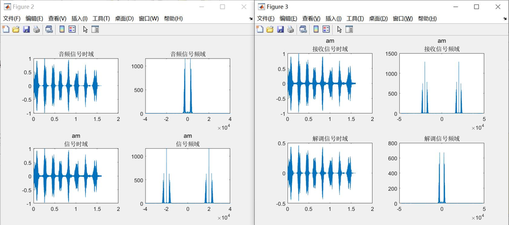Dock Figure 2 using menu bar arrow

(251, 19)
